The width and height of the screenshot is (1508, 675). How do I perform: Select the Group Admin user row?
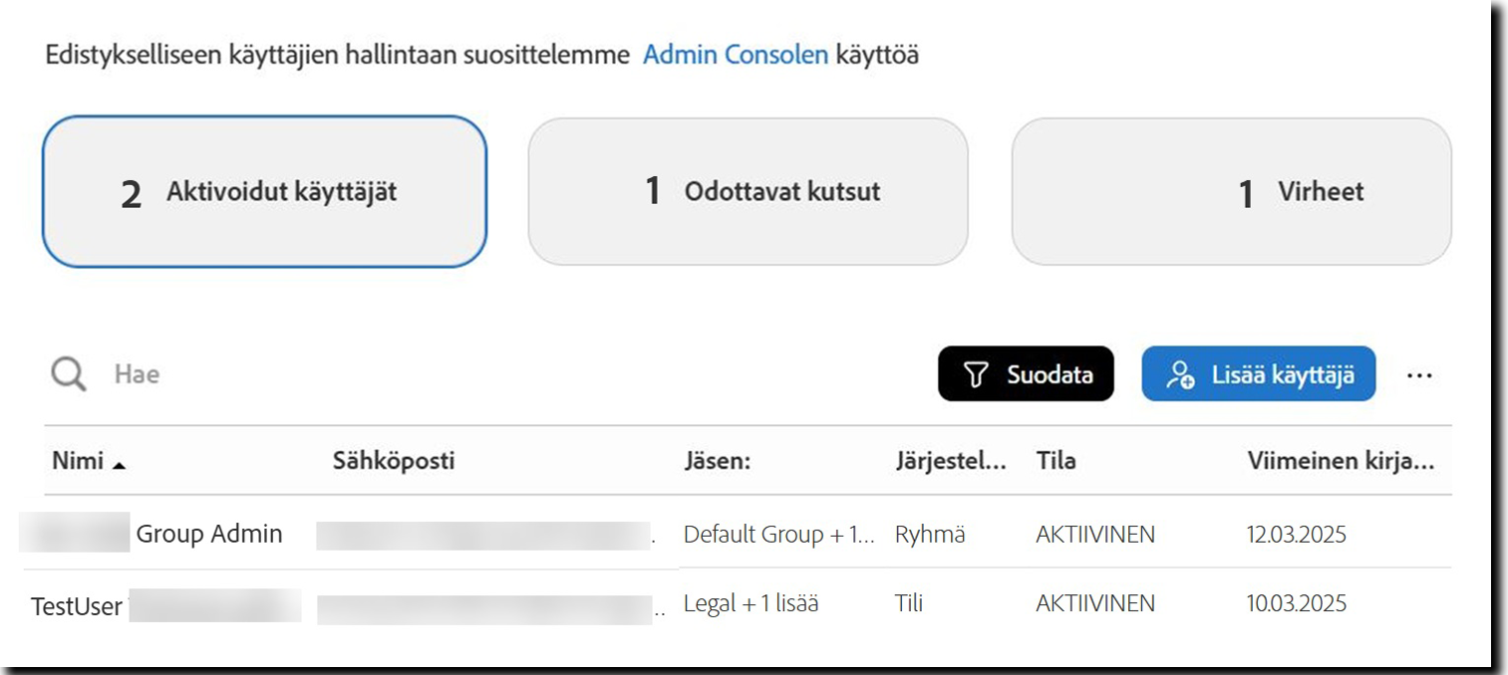[x=209, y=534]
